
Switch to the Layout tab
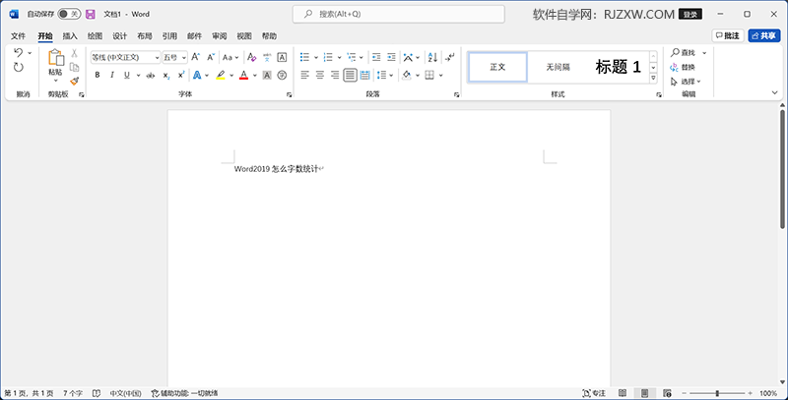(x=144, y=36)
